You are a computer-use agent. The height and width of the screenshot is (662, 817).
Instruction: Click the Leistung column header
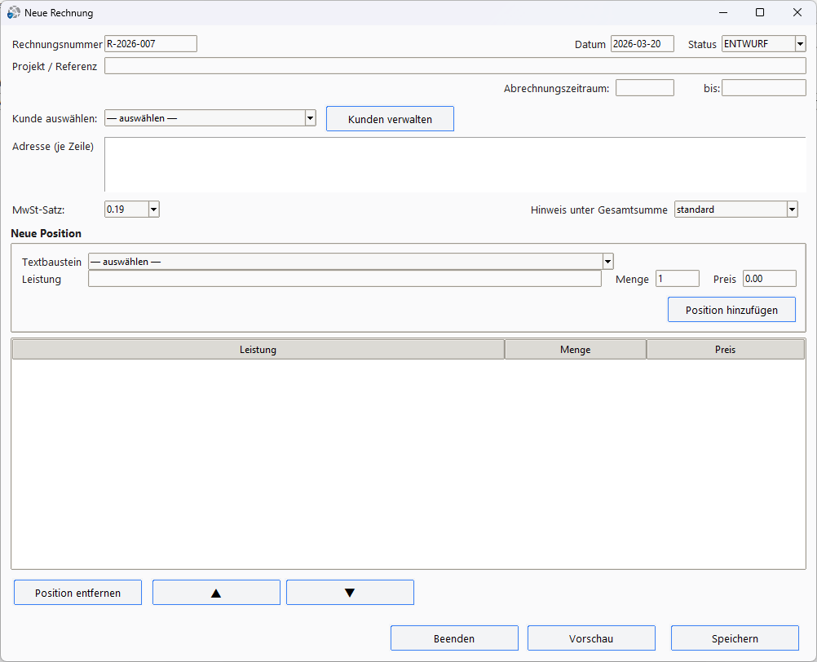point(258,350)
